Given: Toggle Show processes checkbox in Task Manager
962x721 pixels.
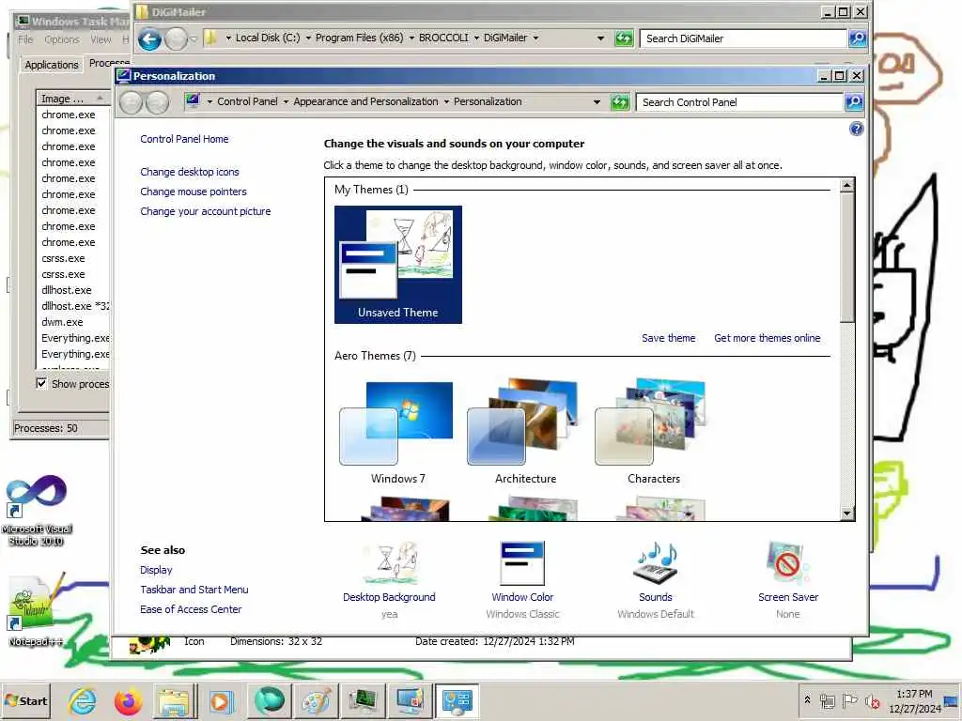Looking at the screenshot, I should pos(41,384).
